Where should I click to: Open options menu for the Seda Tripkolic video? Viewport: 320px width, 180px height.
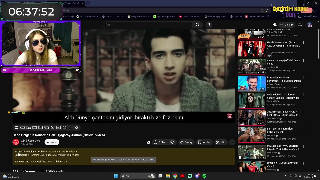[x=303, y=95]
